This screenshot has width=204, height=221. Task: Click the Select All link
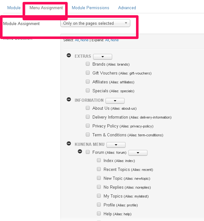(x=77, y=40)
